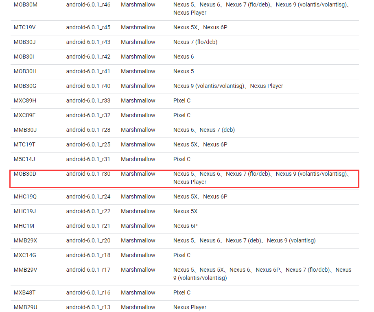Select tag android-6.0.1_r13
Screen dimensions: 374x312
point(88,308)
